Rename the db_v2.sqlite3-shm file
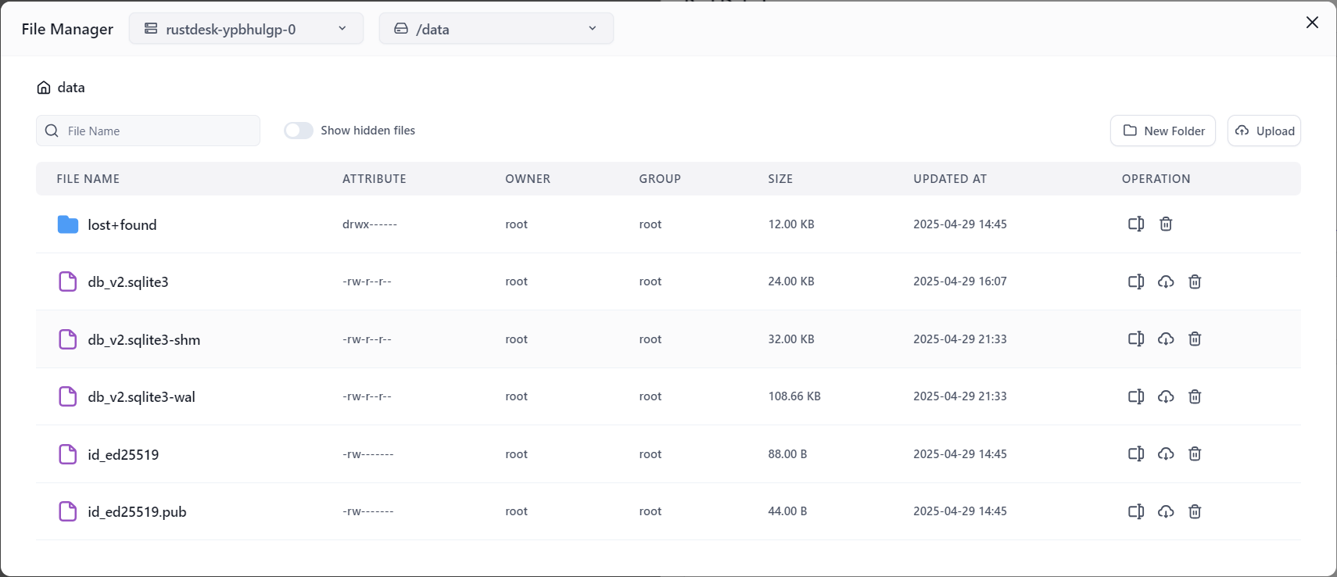This screenshot has height=577, width=1337. pyautogui.click(x=1135, y=339)
